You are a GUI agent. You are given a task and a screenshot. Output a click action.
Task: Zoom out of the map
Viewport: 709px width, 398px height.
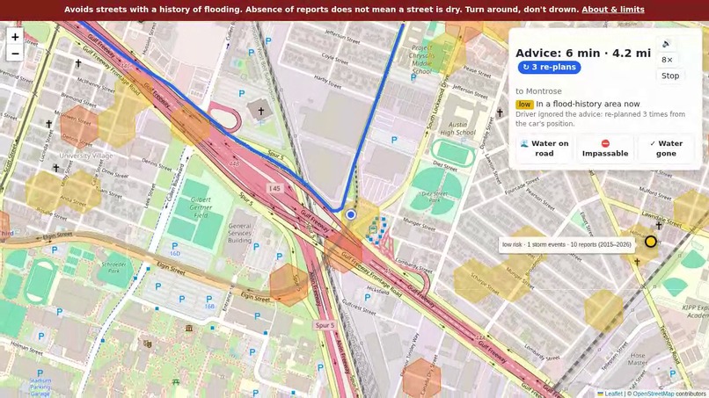point(15,54)
